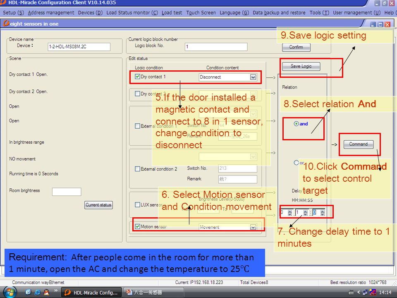Click 'Best resolution ratio 1024*768' status entry

(358, 282)
